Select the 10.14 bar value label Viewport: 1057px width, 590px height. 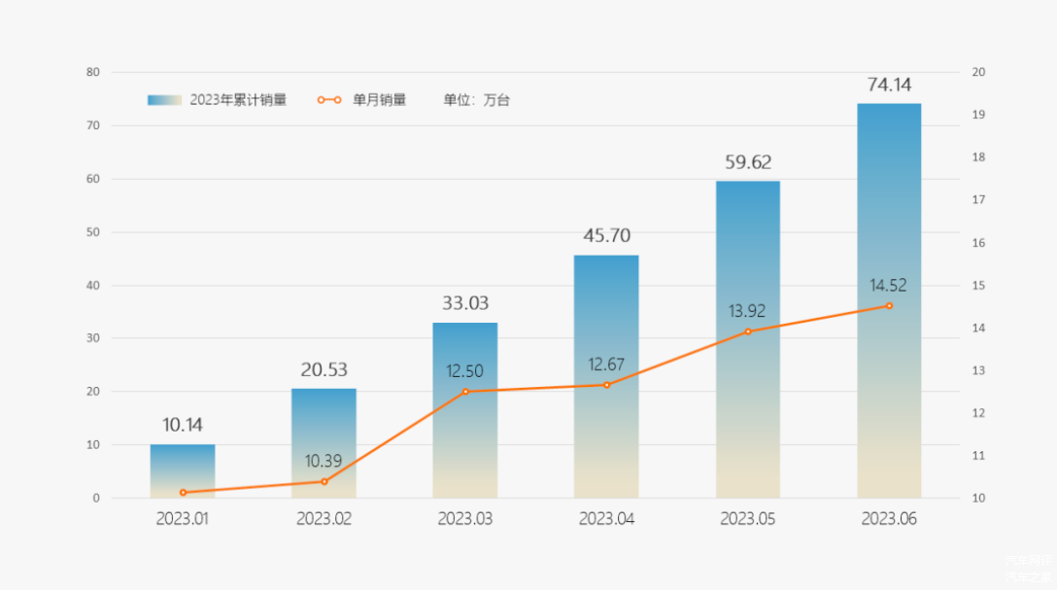tap(183, 425)
